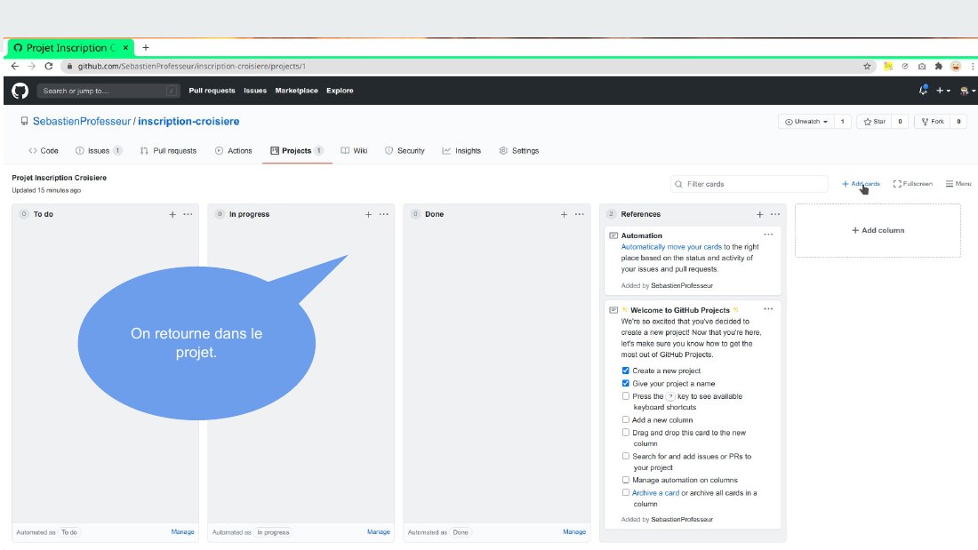
Task: Open the project Menu
Action: tap(958, 184)
